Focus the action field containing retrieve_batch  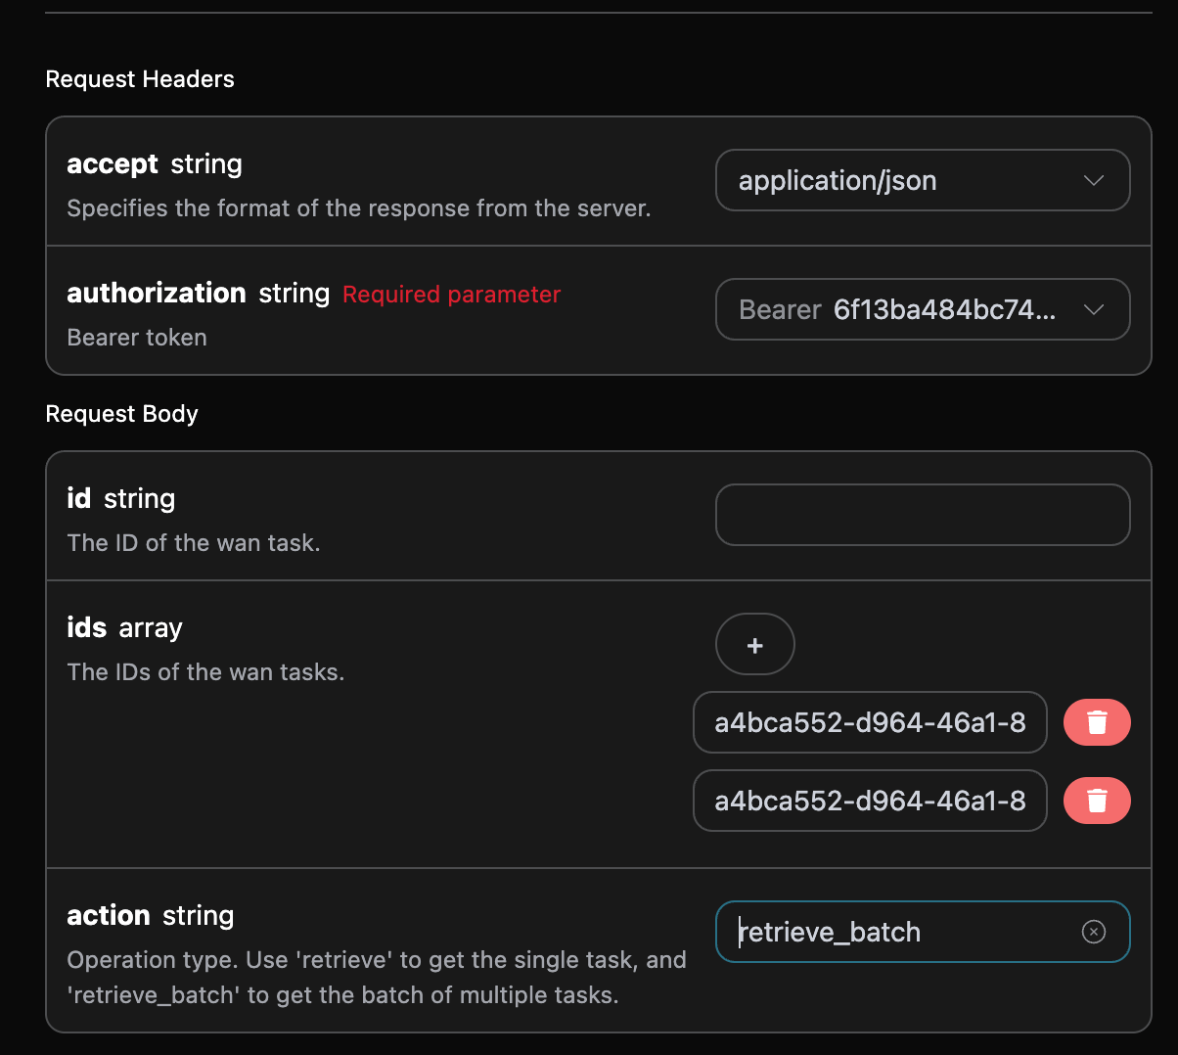tap(900, 932)
